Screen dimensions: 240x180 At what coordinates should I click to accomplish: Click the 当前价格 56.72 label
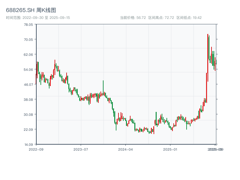[x=133, y=18]
